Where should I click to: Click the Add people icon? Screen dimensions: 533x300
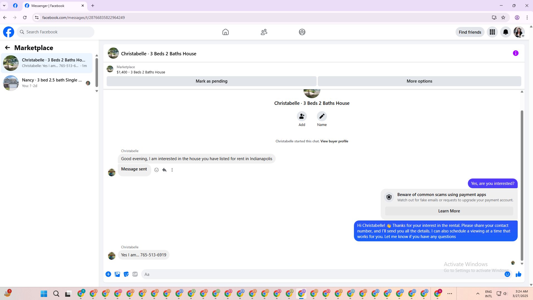click(302, 116)
